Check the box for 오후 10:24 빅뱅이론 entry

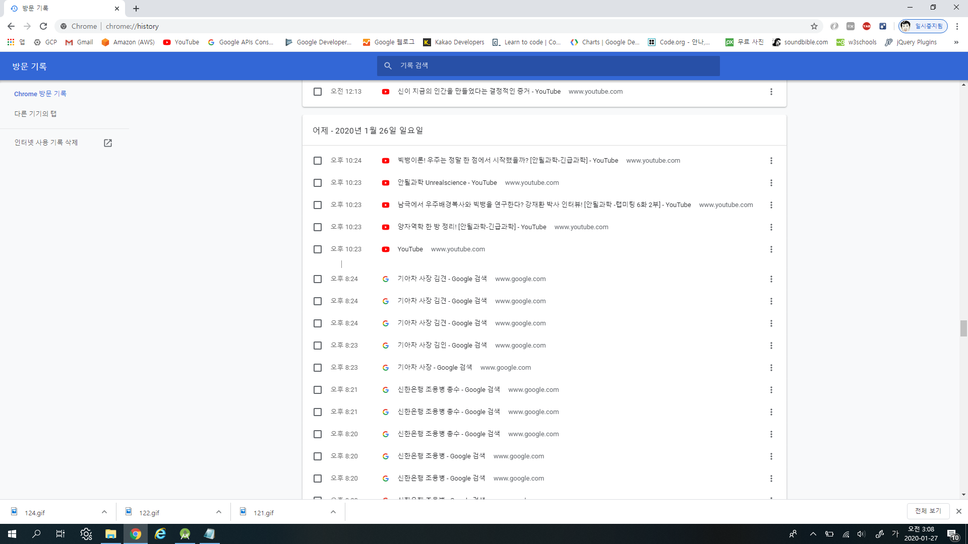(317, 161)
